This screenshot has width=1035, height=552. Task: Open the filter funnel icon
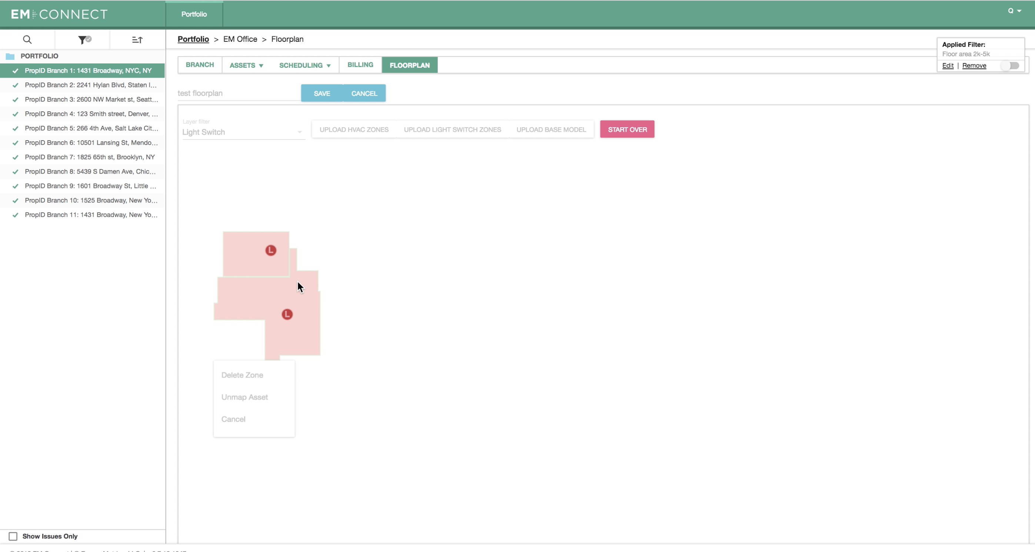pyautogui.click(x=84, y=40)
